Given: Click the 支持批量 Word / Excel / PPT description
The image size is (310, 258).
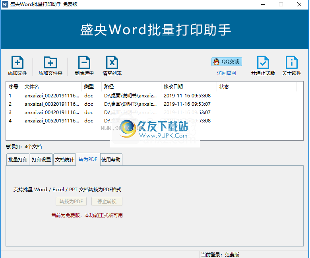Looking at the screenshot, I should click(x=67, y=190).
